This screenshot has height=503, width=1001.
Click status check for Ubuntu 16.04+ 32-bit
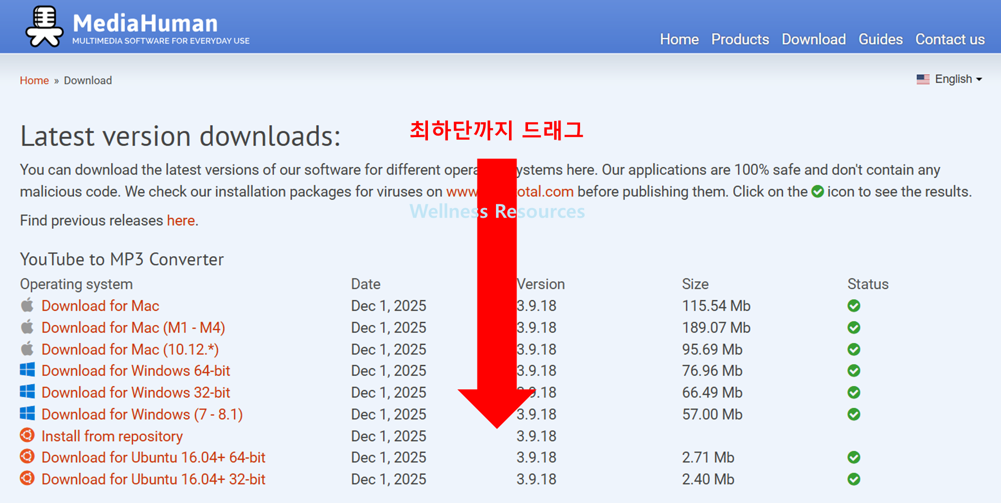coord(854,479)
